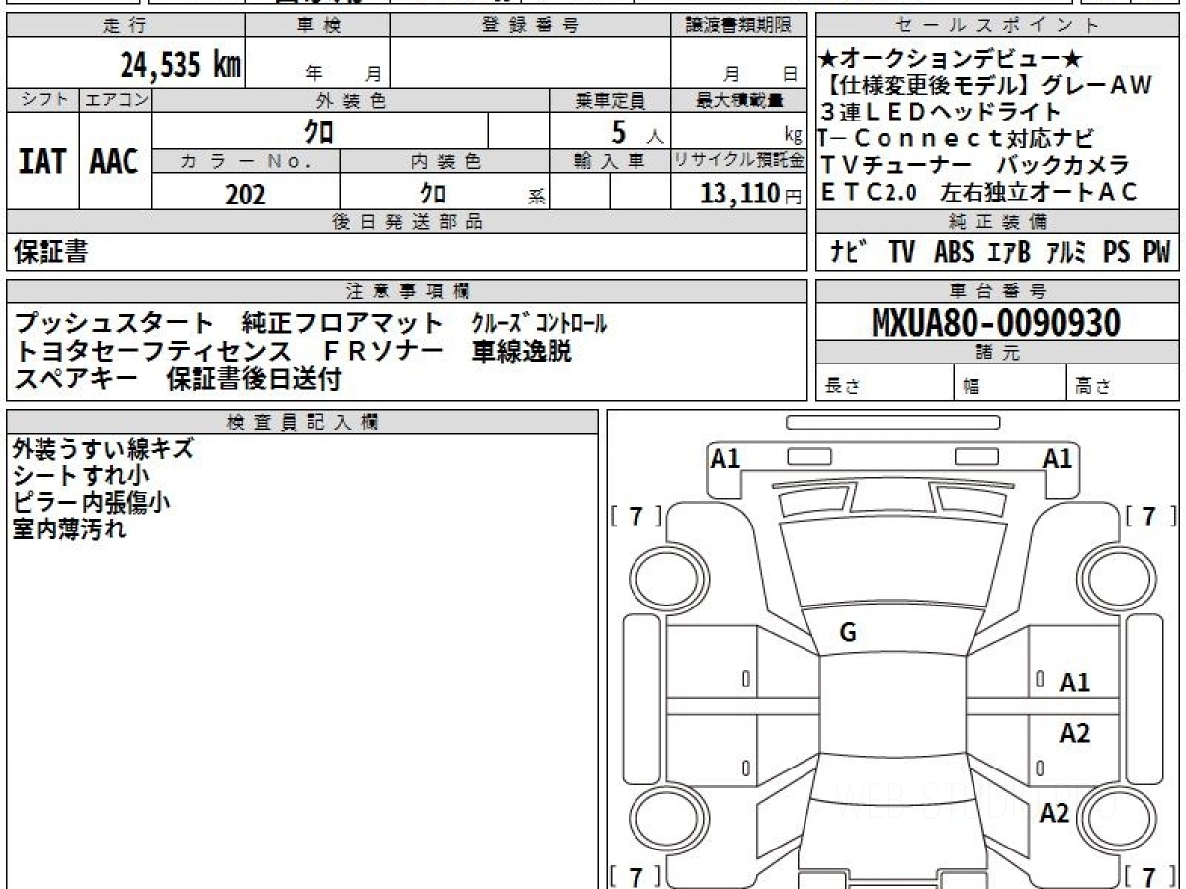
Task: Click the 車台番号 header
Action: click(998, 290)
